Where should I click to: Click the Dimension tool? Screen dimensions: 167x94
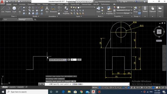tap(53, 9)
